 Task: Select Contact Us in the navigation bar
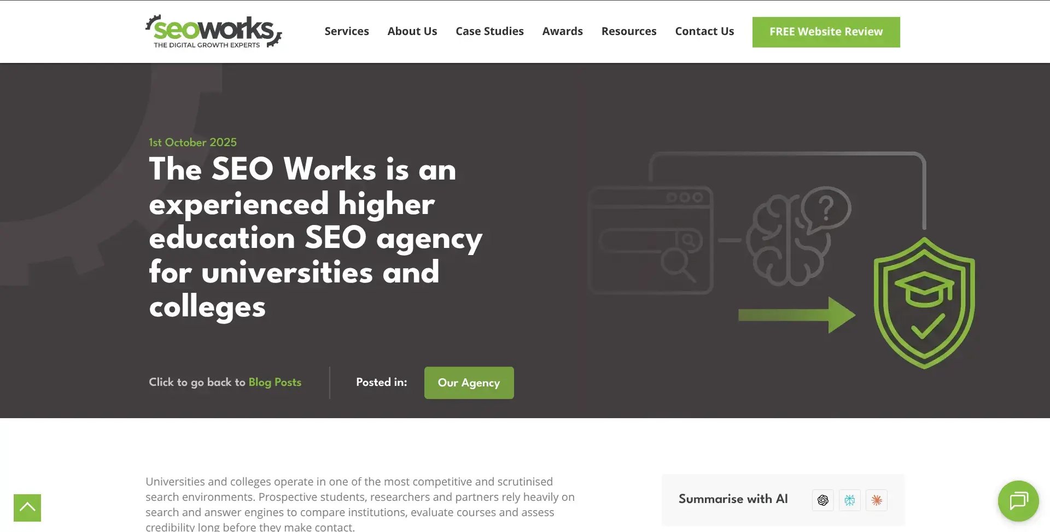pyautogui.click(x=704, y=31)
